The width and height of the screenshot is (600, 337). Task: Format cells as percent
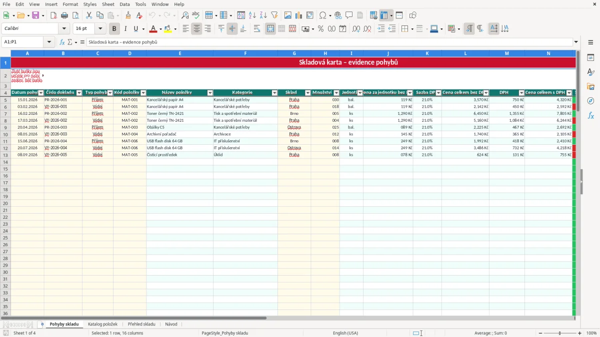tap(320, 29)
